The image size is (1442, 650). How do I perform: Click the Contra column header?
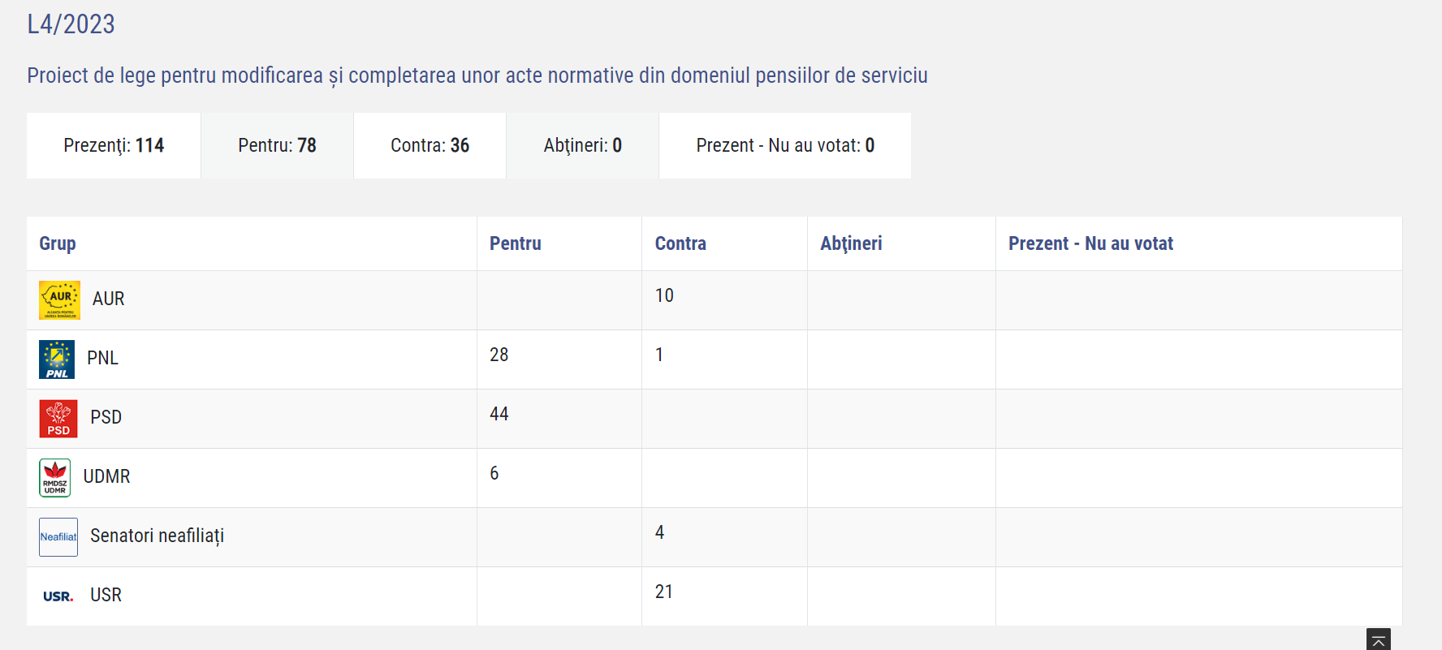click(x=680, y=243)
